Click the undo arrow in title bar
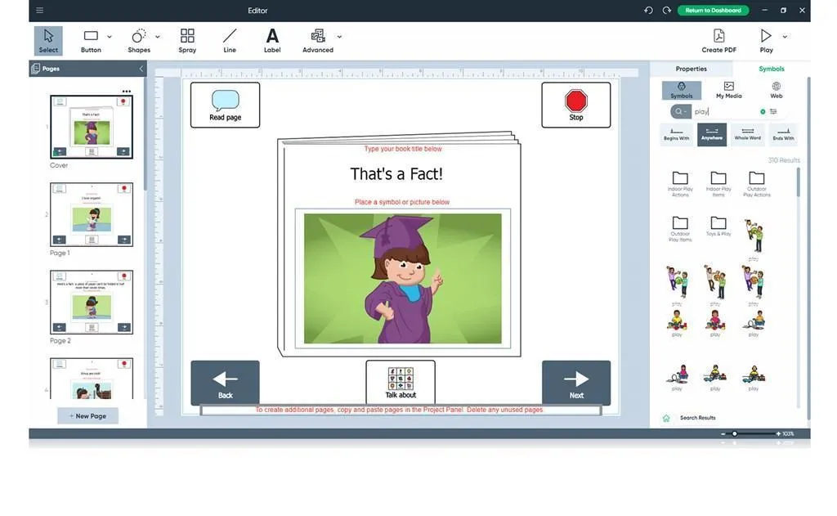Viewport: 837px width, 516px height. [648, 11]
